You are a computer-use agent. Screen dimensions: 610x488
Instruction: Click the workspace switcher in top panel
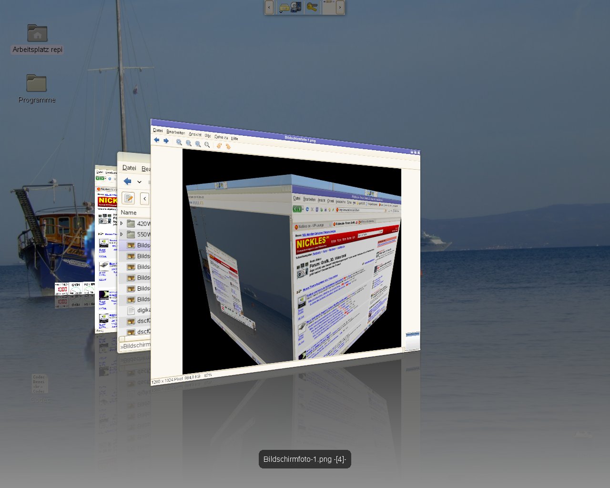pos(329,7)
